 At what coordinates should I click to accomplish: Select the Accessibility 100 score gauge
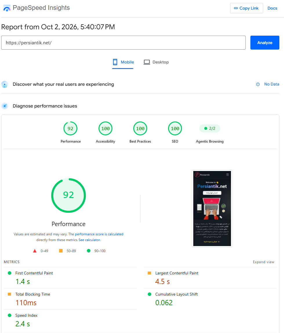coord(105,128)
